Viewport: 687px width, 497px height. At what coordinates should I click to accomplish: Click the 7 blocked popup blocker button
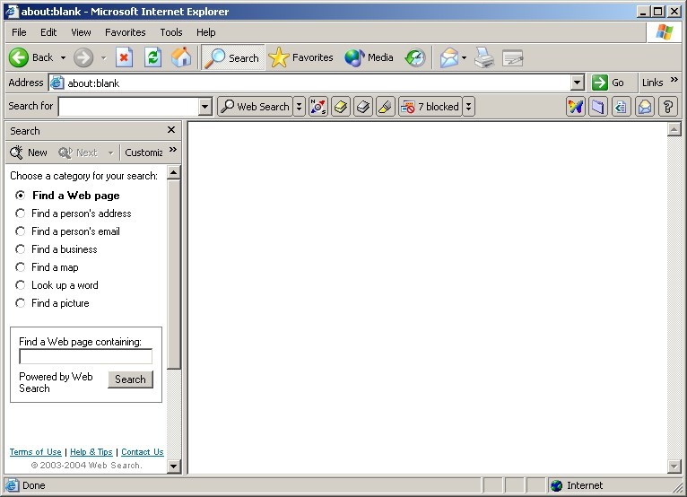click(x=430, y=107)
